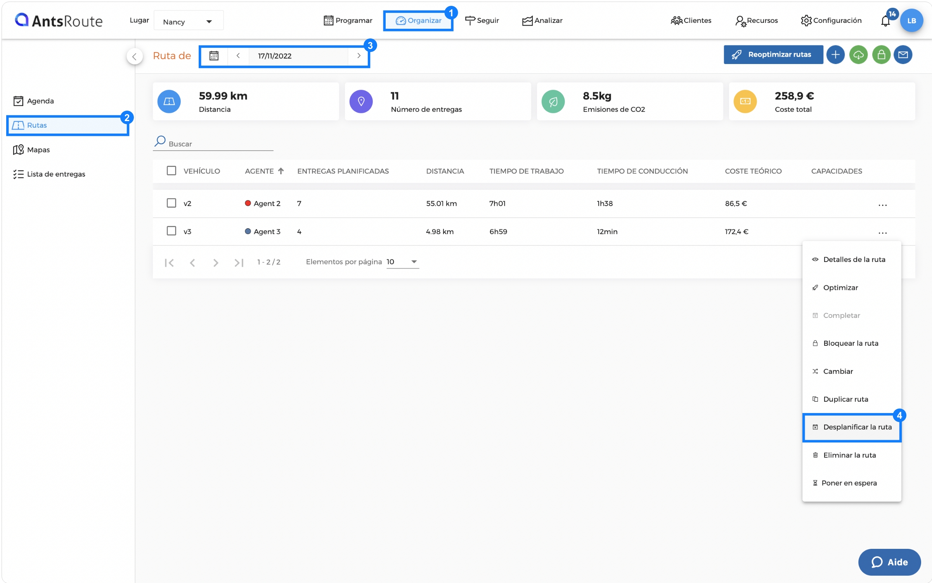Go to next page of routes
The width and height of the screenshot is (932, 583).
tap(216, 263)
